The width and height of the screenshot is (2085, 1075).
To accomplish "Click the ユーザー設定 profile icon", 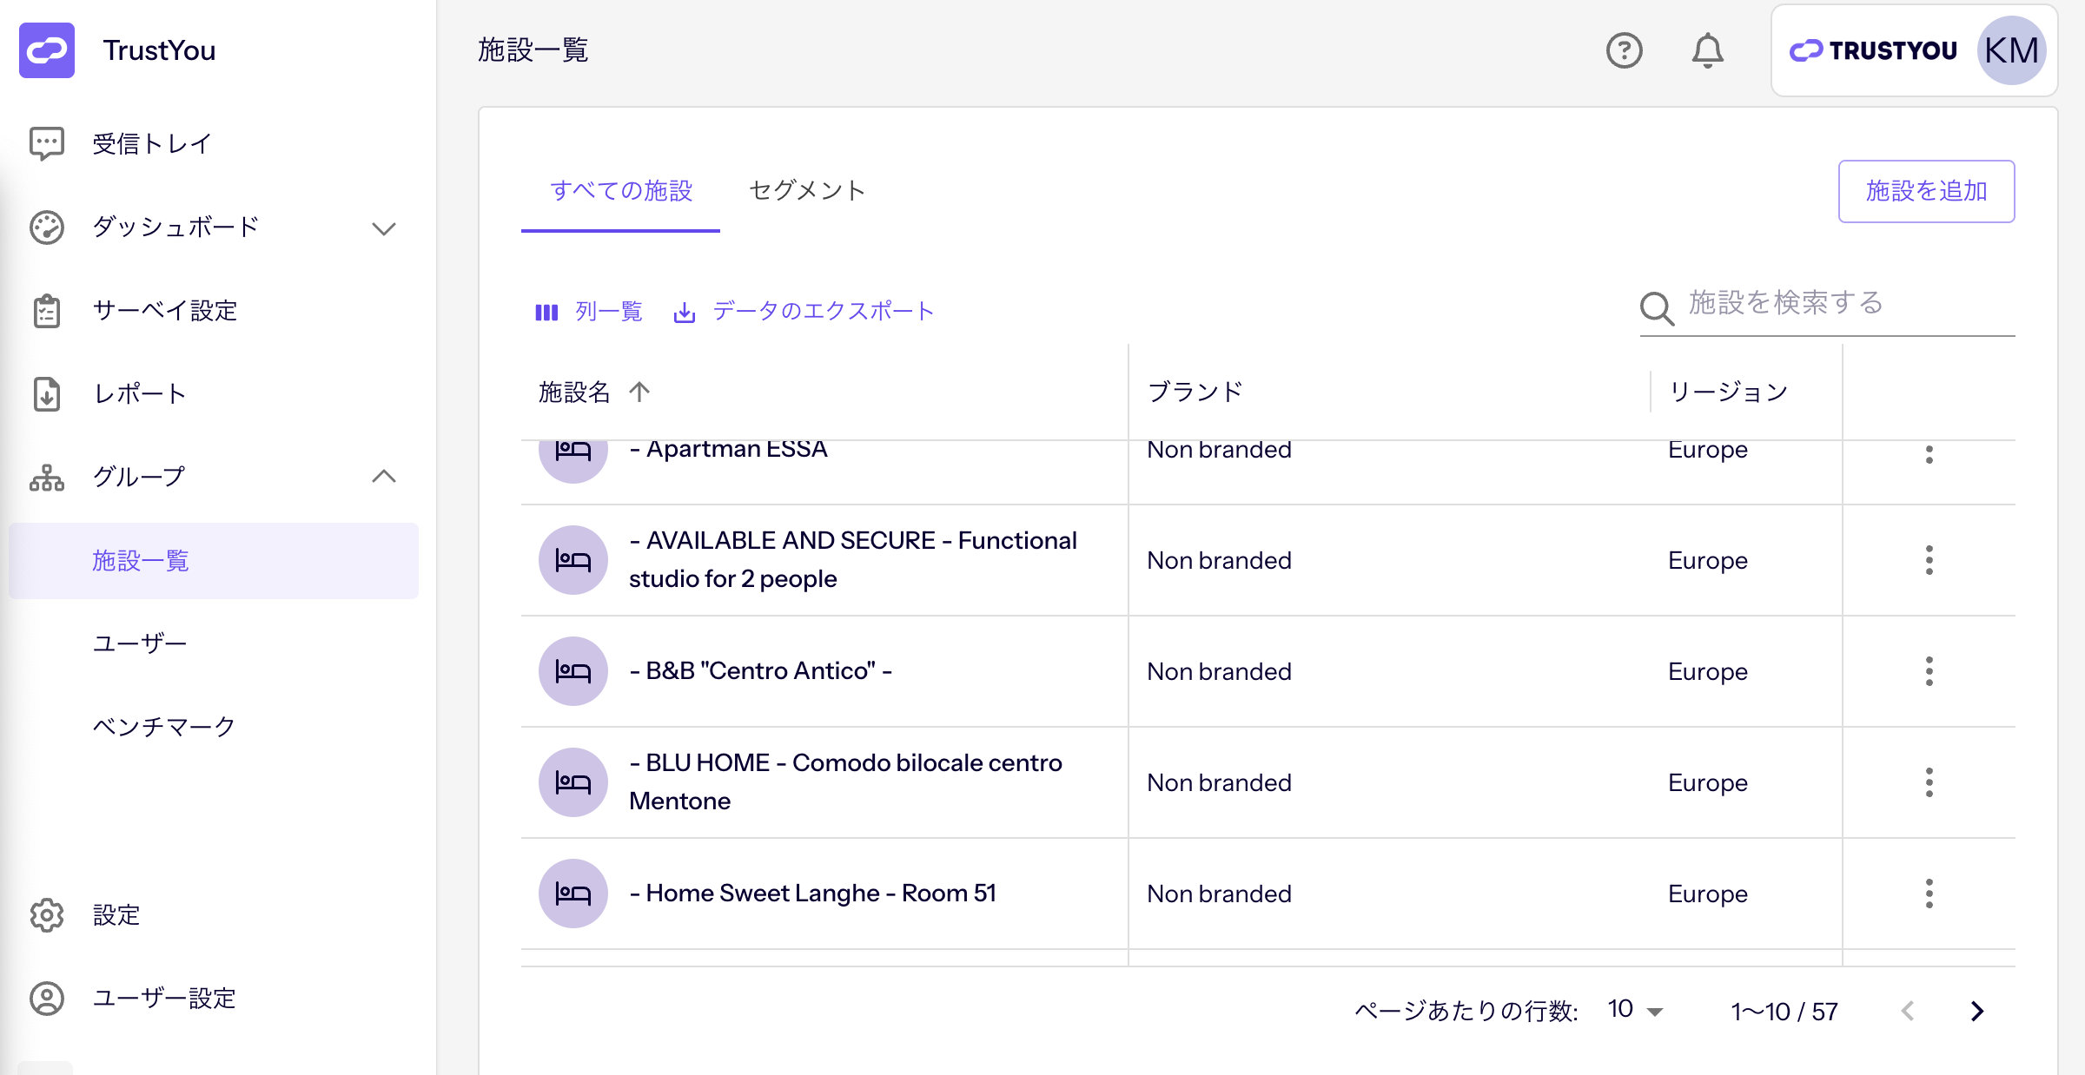I will tap(47, 999).
